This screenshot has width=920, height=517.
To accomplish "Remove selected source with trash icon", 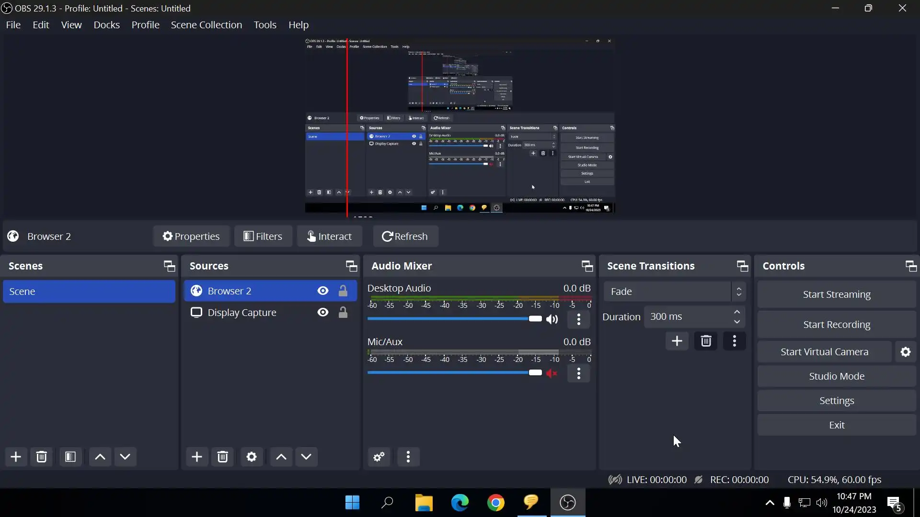I will pos(222,457).
